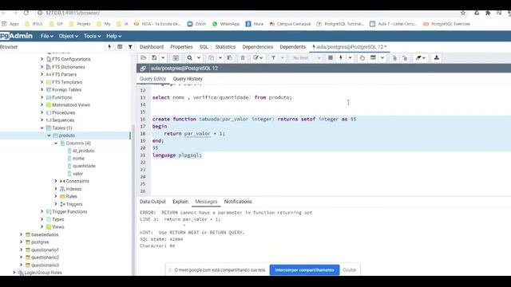Click the Open File toolbar icon
The height and width of the screenshot is (287, 511).
(143, 58)
